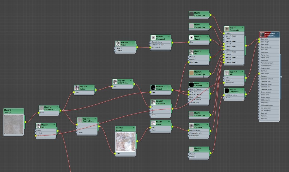Collapse the Map #30 Output node
The height and width of the screenshot is (172, 289).
click(134, 128)
